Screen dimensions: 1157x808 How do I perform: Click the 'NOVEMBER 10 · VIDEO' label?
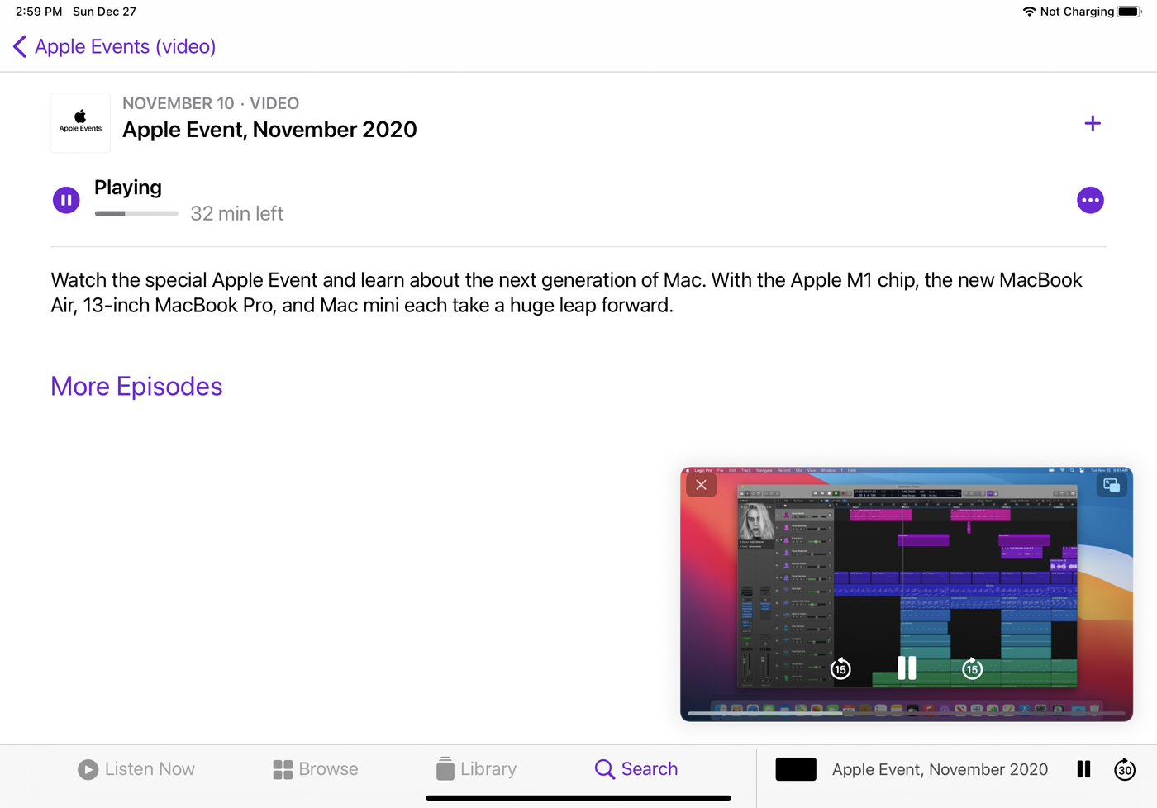tap(211, 103)
